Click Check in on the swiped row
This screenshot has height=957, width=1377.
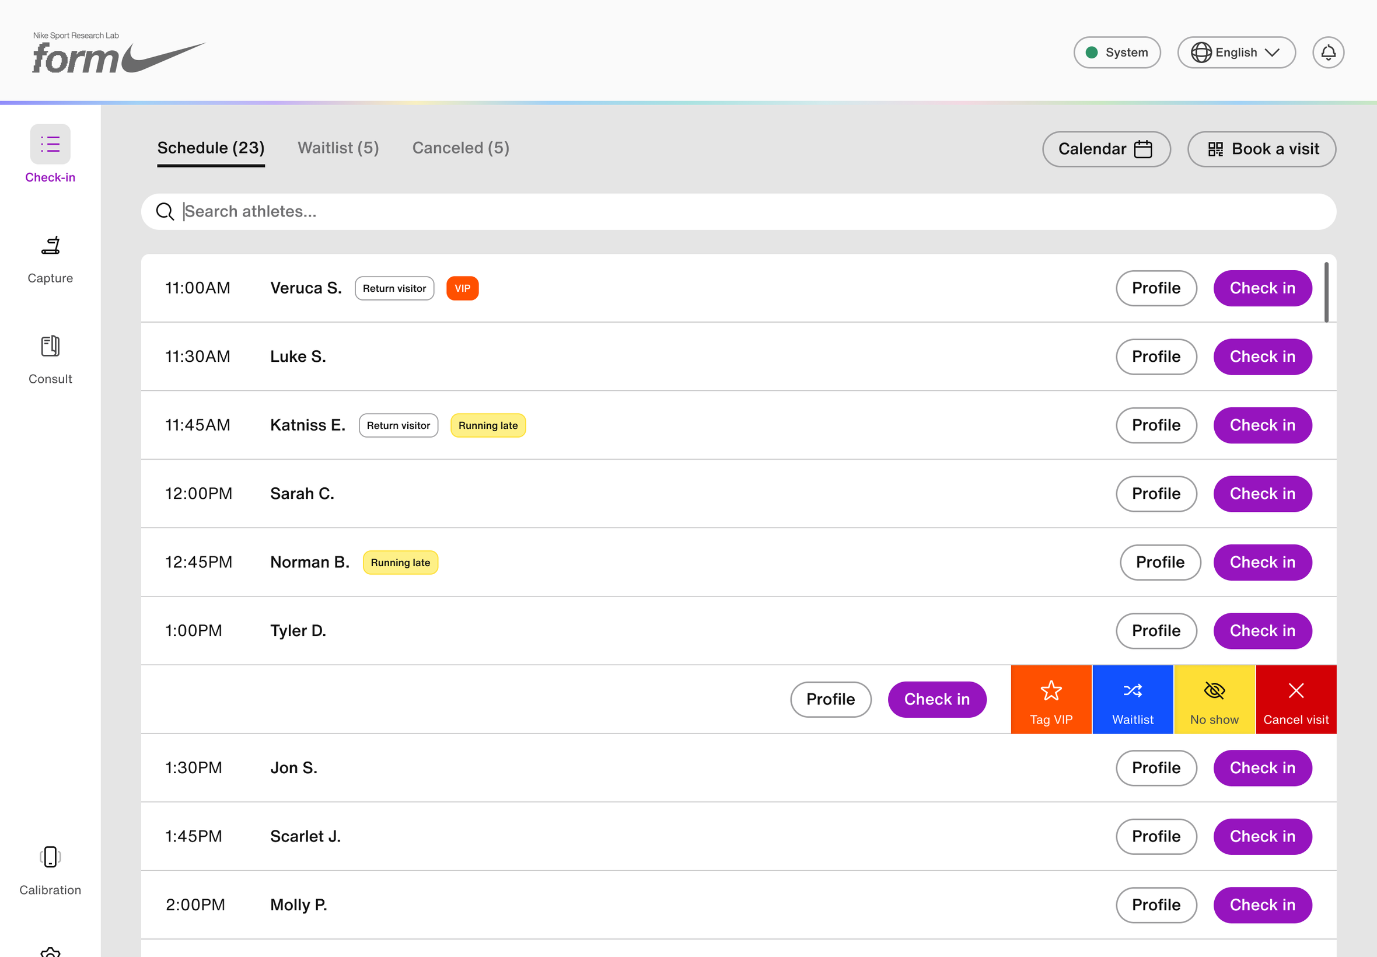(x=937, y=699)
